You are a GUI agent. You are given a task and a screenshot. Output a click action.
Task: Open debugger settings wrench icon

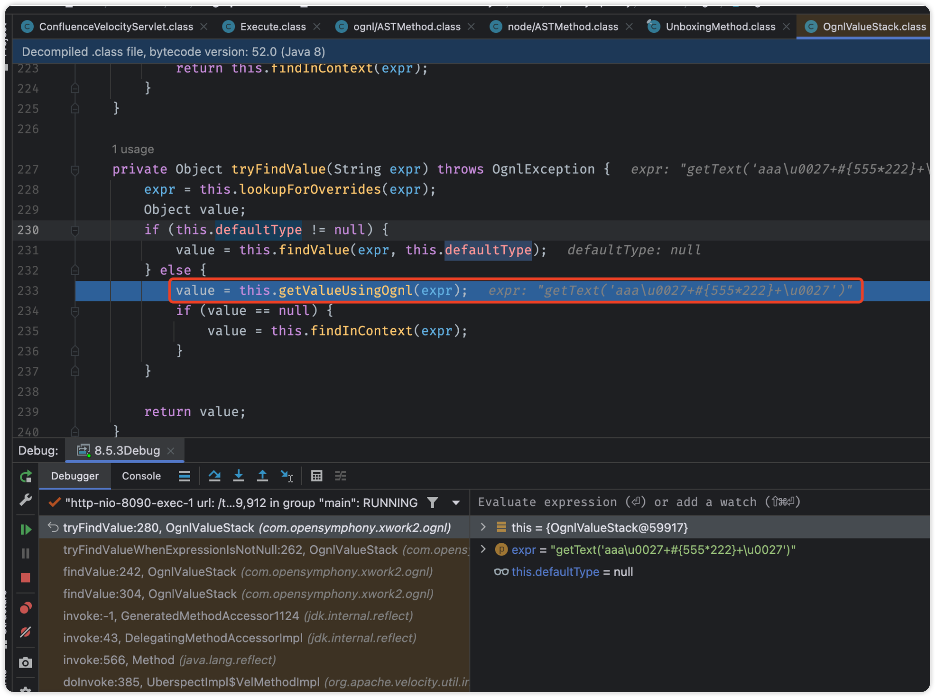[26, 499]
